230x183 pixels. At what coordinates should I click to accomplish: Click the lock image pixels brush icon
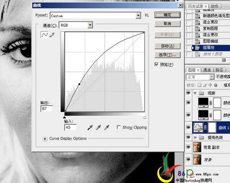(205, 85)
